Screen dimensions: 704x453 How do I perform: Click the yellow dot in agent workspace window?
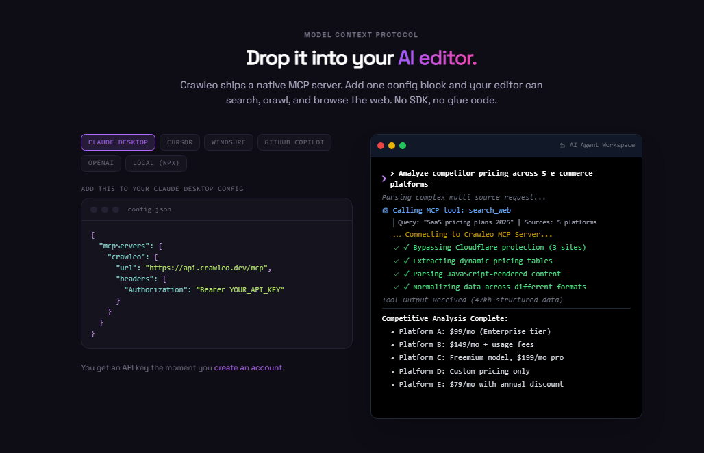[x=392, y=146]
